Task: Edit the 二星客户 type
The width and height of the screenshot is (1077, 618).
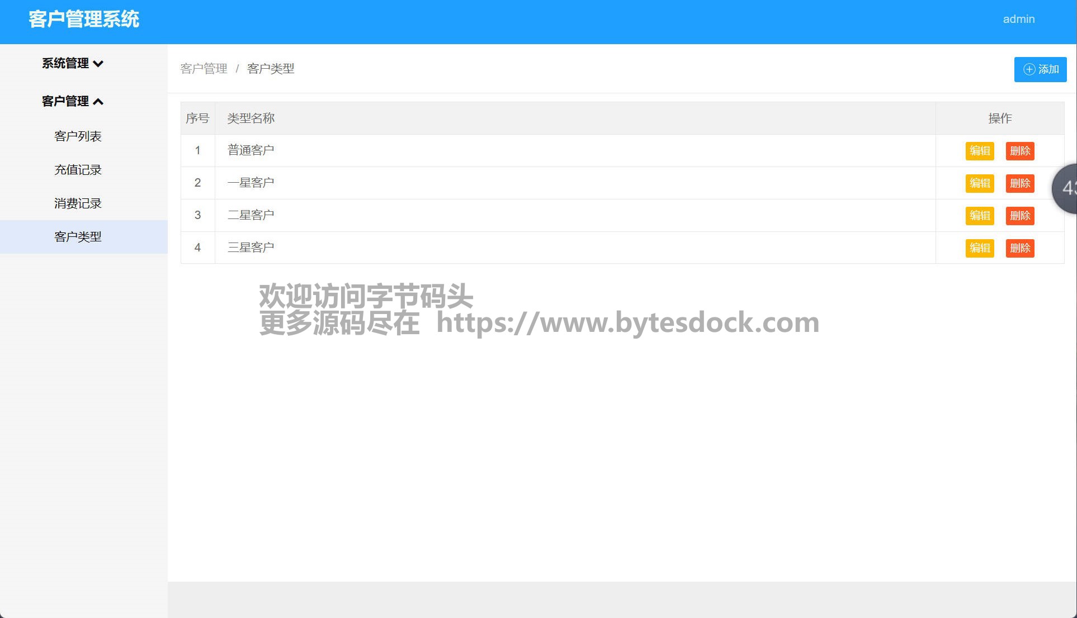Action: pos(979,216)
